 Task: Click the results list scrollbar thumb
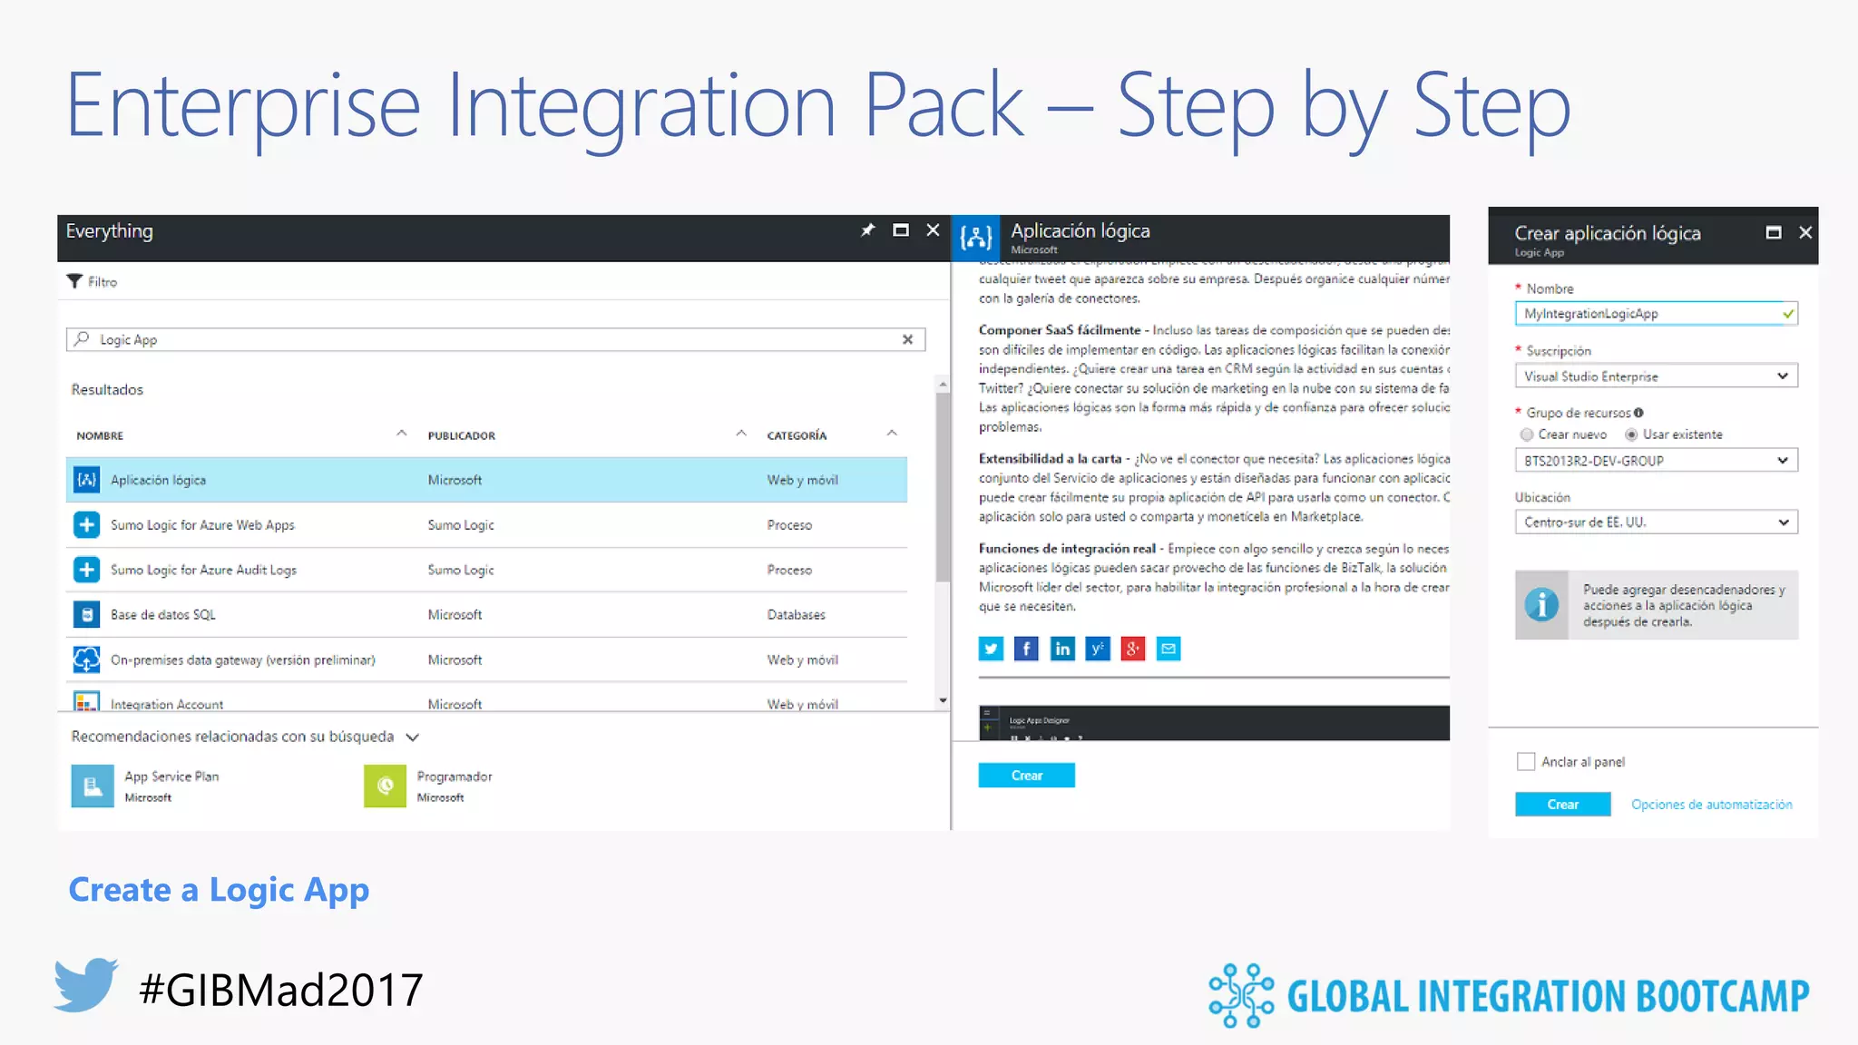point(943,486)
